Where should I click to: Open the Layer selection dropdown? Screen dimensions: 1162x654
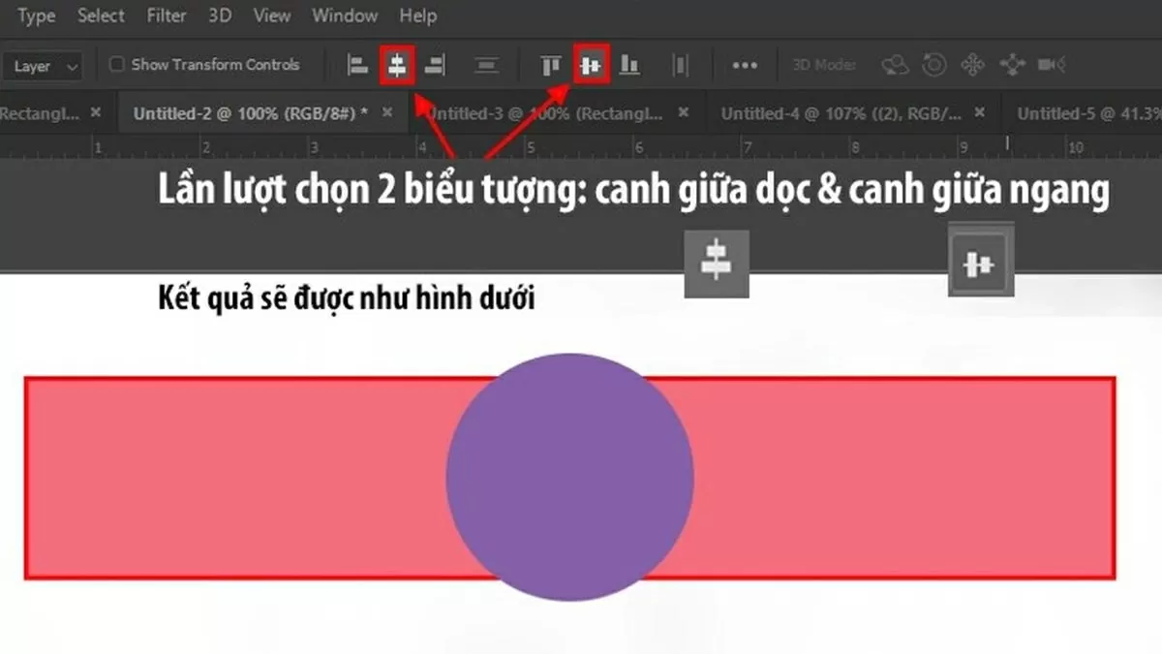[x=44, y=66]
